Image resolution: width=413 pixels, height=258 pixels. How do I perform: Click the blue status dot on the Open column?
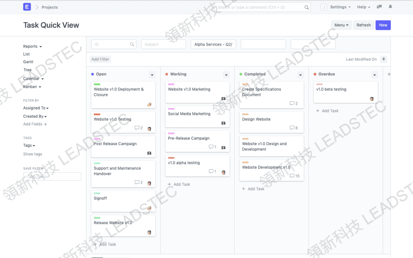(94, 75)
